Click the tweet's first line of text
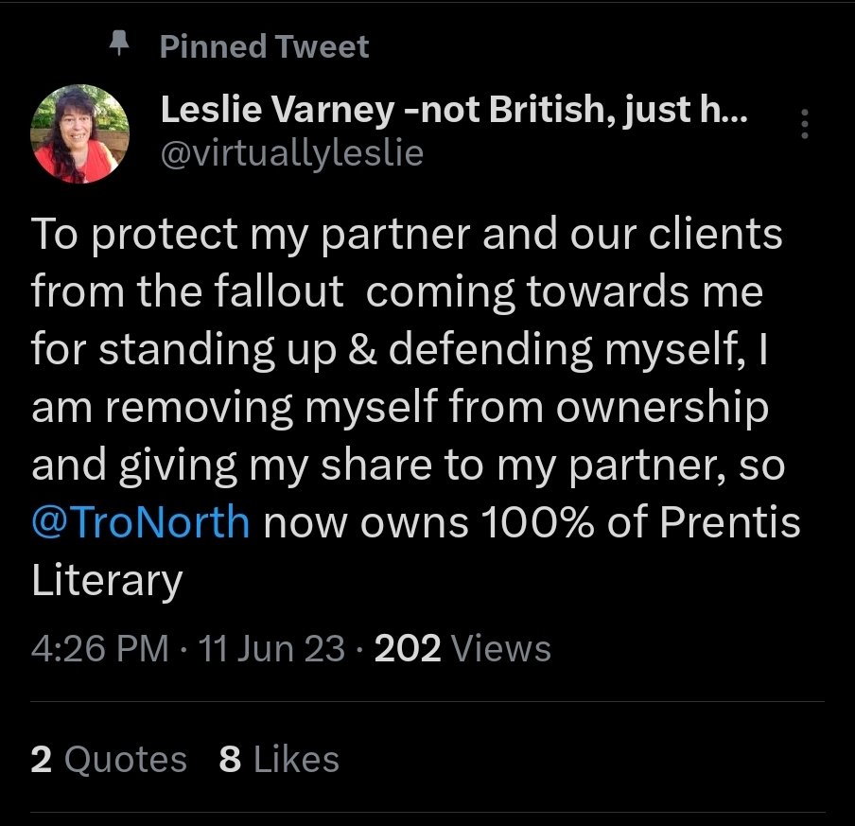The width and height of the screenshot is (855, 826). 408,236
